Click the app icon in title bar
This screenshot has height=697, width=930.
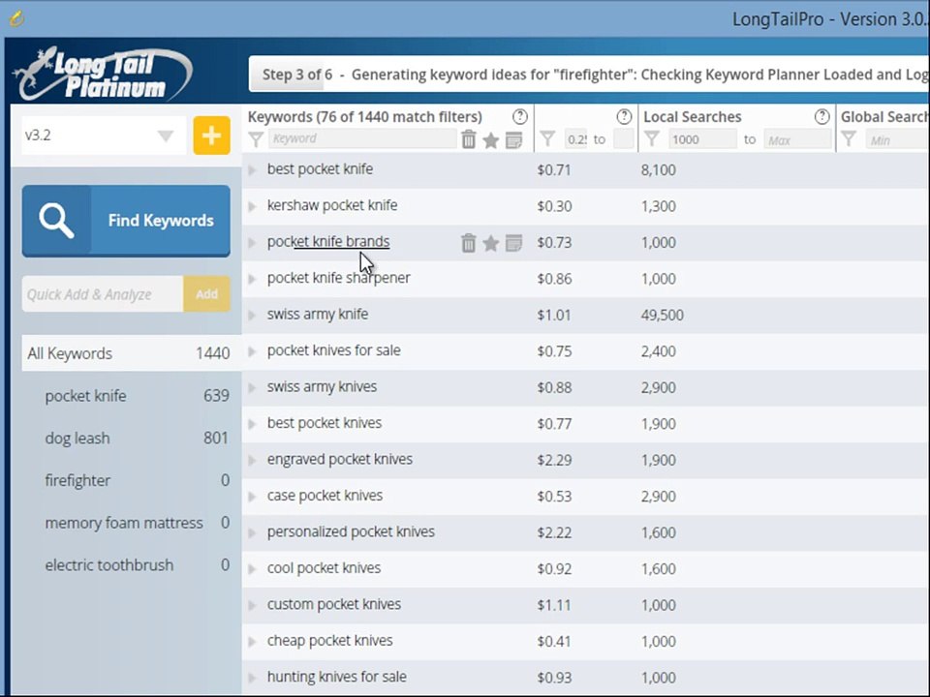(16, 18)
